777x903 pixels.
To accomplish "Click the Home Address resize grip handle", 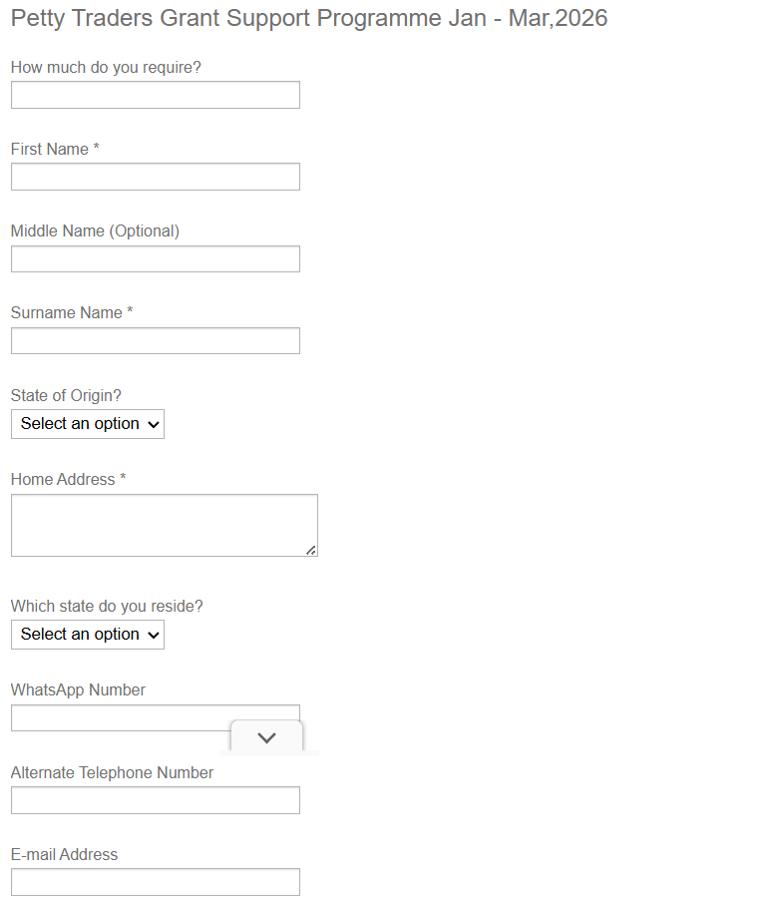I will point(311,550).
